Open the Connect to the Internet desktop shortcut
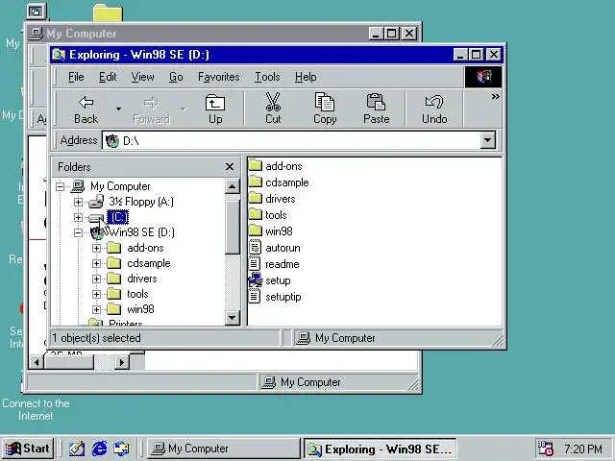This screenshot has height=461, width=615. (36, 409)
